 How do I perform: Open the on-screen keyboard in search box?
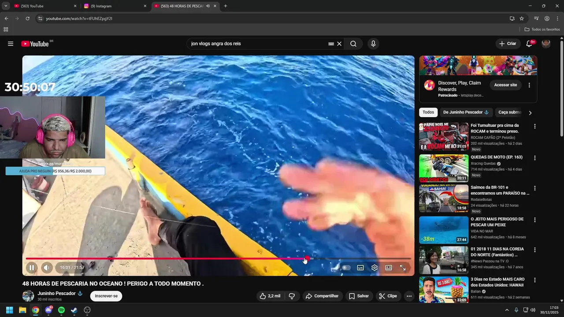331,44
